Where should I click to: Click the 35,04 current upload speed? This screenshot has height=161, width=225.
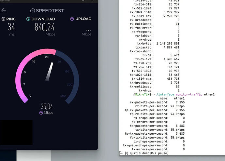(47, 106)
